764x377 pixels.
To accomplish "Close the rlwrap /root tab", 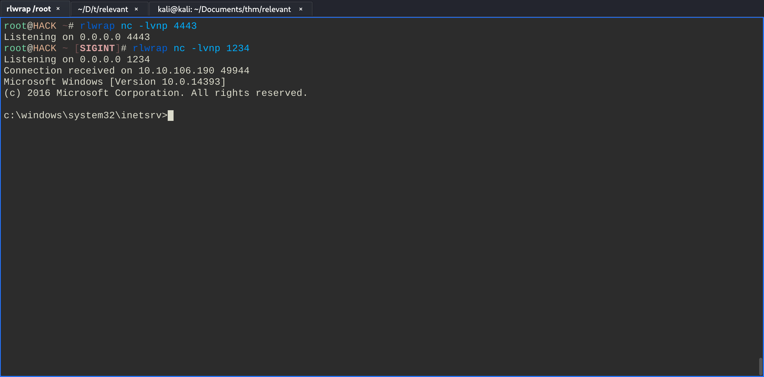I will click(58, 9).
